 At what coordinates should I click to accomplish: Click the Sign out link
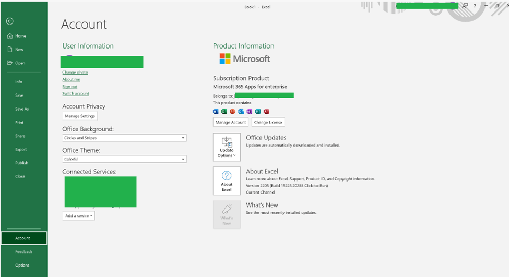point(70,87)
